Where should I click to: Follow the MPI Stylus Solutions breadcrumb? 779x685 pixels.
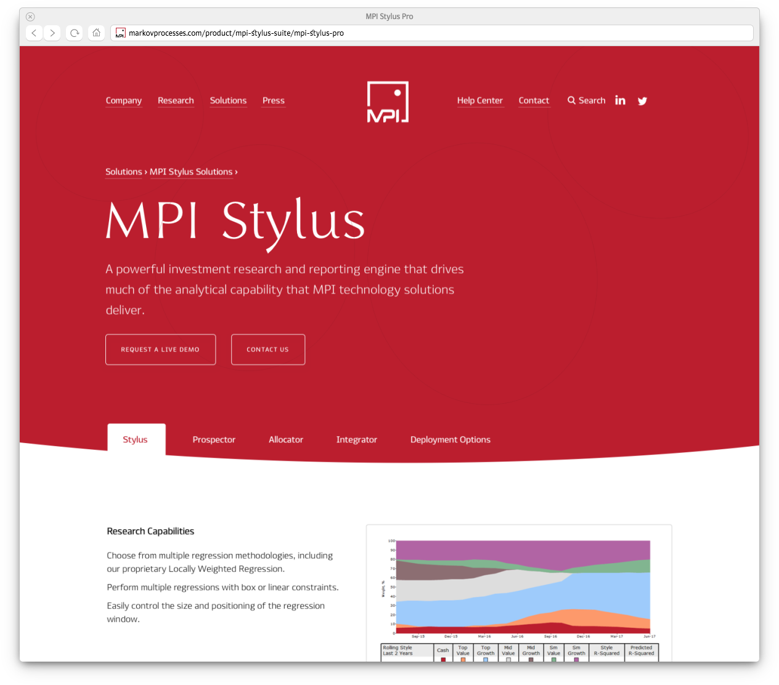(191, 172)
